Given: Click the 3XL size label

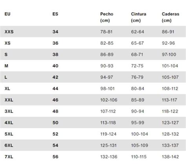Looking at the screenshot, I should 9,111.
